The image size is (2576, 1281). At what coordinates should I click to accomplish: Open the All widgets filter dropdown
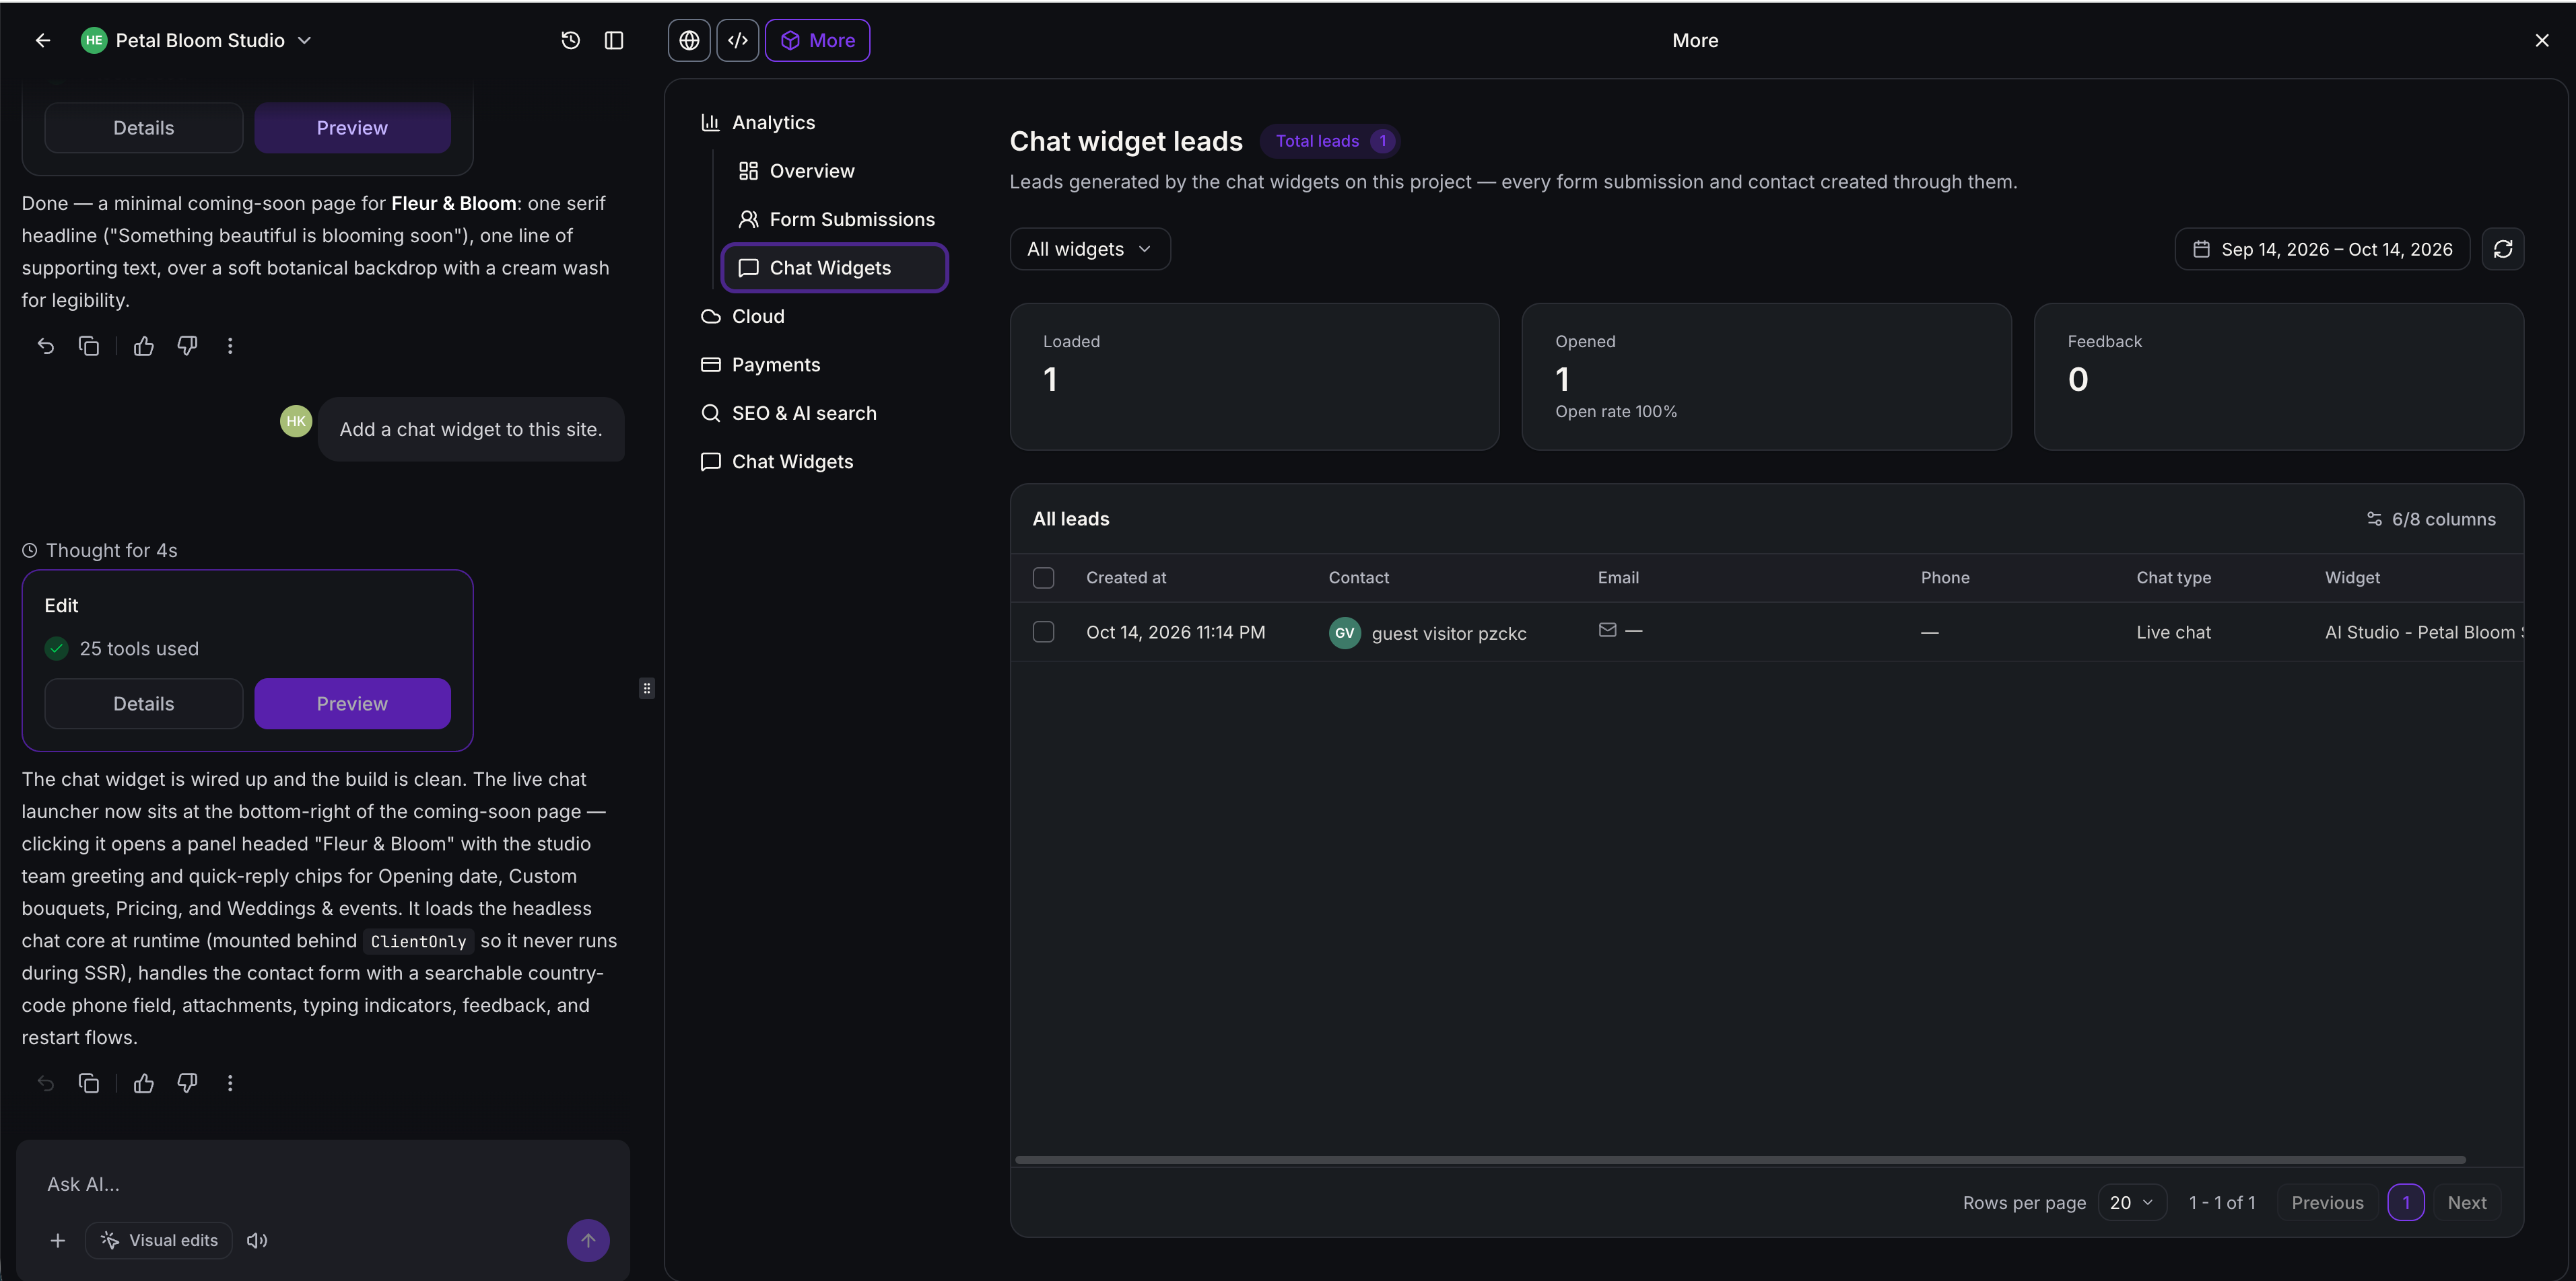coord(1089,249)
